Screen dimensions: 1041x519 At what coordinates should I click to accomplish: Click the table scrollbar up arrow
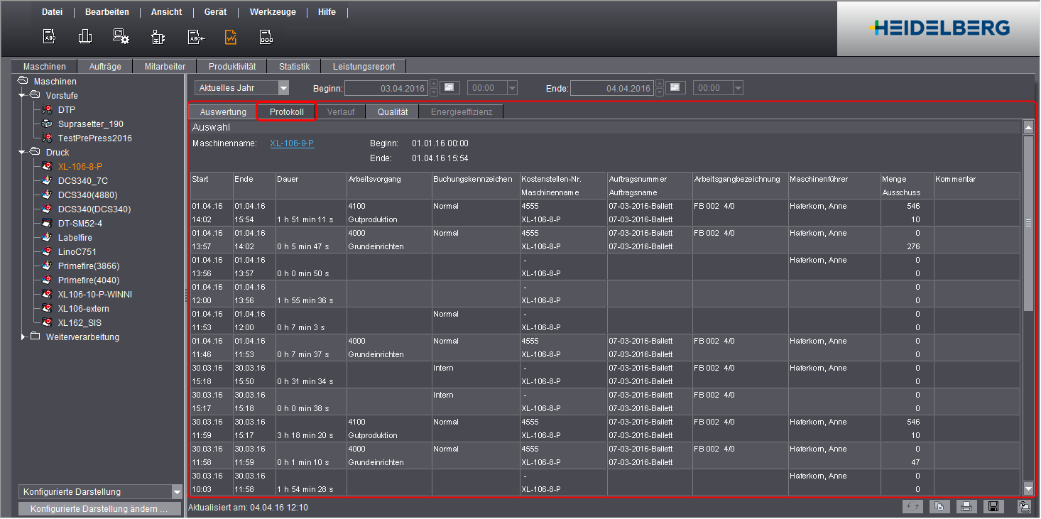coord(1028,128)
